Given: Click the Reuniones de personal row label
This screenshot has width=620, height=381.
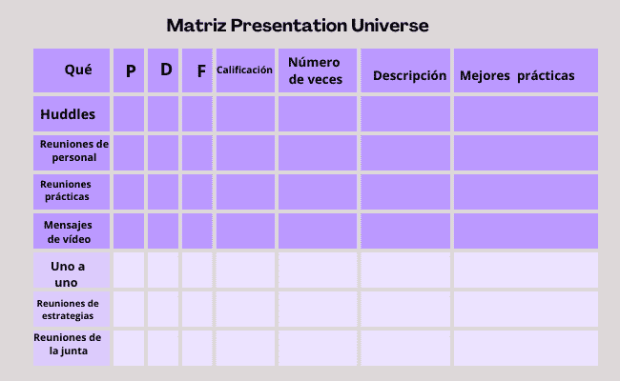Looking at the screenshot, I should coord(72,151).
